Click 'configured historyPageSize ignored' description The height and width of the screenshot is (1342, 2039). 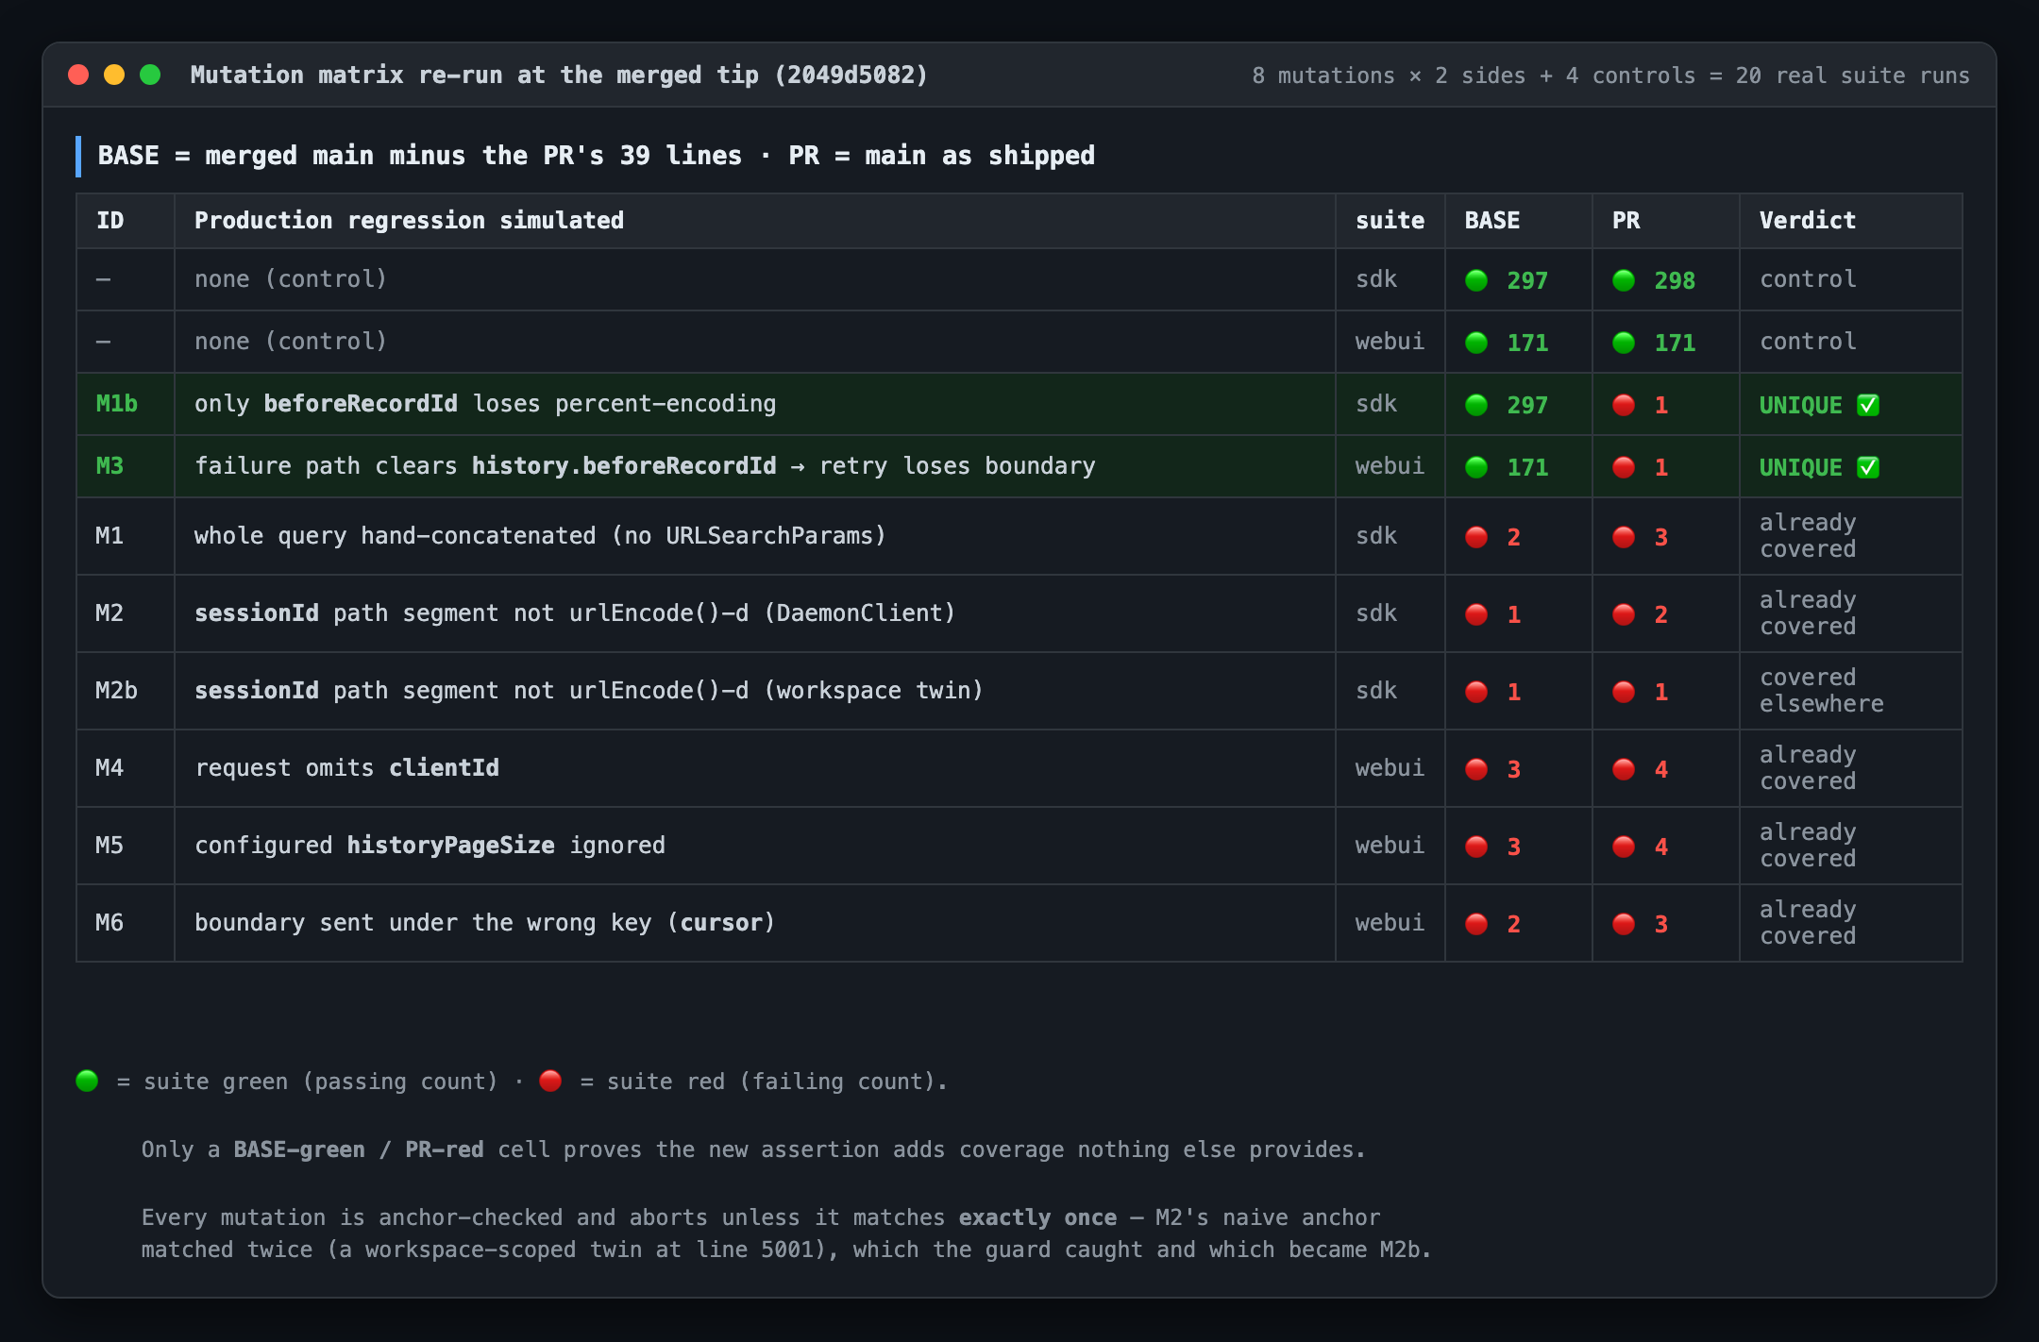click(x=430, y=846)
